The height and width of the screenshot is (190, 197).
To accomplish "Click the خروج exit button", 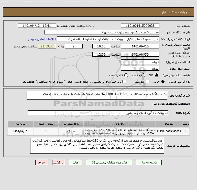I will pyautogui.click(x=42, y=162).
